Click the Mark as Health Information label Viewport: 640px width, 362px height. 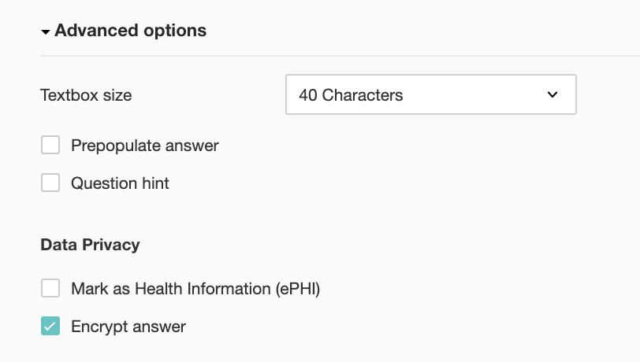point(171,289)
